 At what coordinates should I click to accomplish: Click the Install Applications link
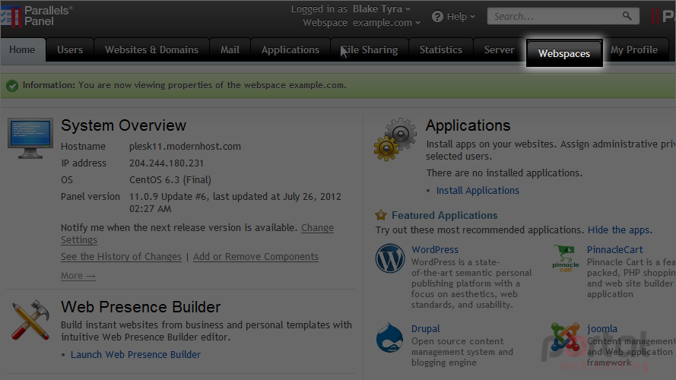point(478,191)
